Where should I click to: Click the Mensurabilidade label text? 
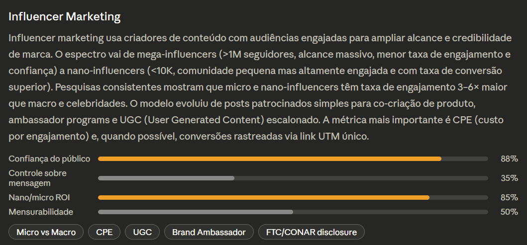coord(41,212)
